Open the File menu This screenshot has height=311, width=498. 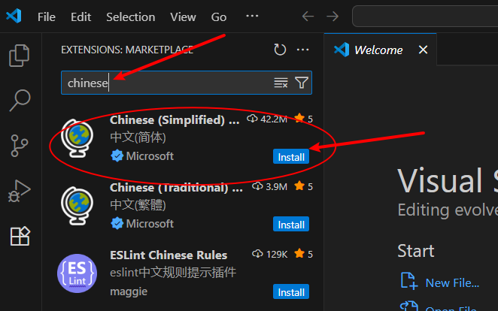point(47,17)
